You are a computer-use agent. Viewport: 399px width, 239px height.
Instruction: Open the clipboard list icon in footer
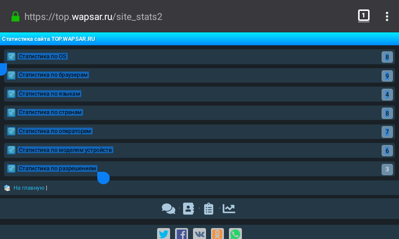208,209
